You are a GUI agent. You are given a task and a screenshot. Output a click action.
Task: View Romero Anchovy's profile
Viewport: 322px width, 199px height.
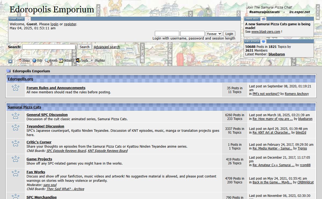297,94
